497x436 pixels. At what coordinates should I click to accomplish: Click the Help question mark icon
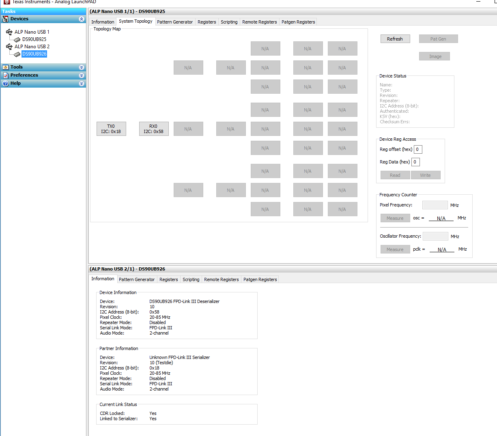[5, 83]
